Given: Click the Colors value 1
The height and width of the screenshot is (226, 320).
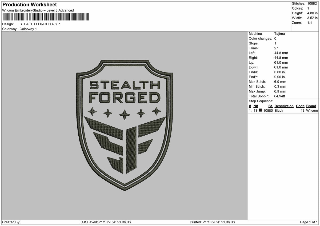Looking at the screenshot, I should coord(308,8).
